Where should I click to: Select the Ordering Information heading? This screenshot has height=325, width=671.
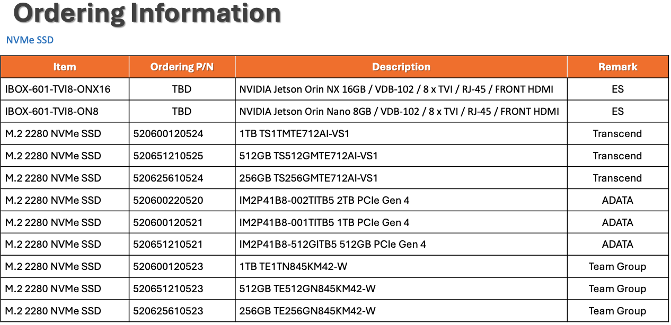coord(147,13)
